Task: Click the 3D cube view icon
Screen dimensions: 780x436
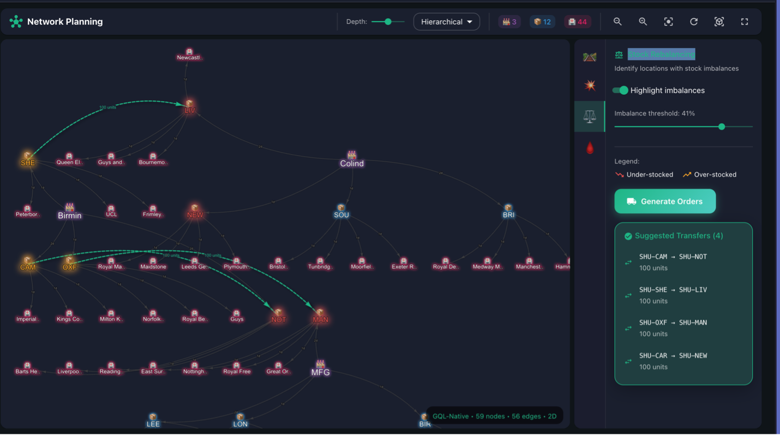Action: pyautogui.click(x=719, y=22)
